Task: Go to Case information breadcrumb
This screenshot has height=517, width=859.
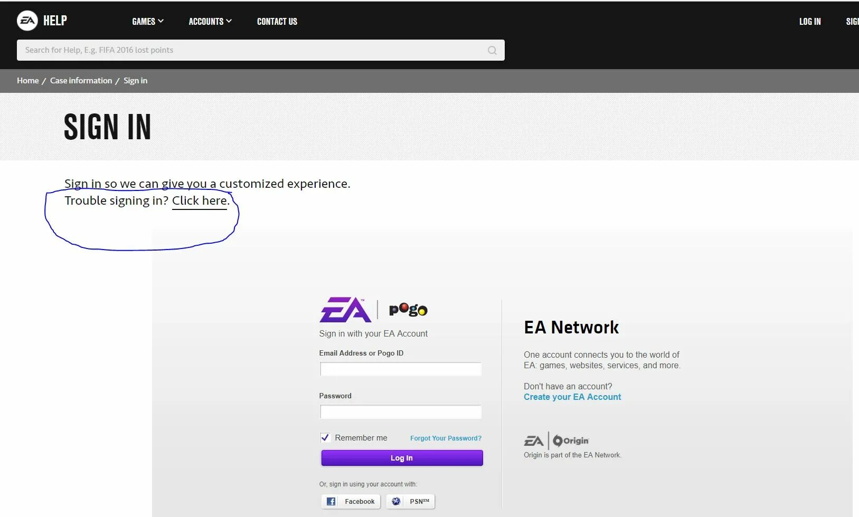Action: [81, 81]
